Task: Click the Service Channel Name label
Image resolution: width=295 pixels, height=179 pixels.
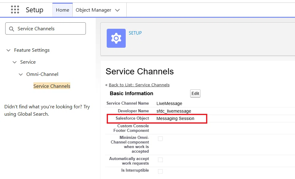Action: coord(128,103)
